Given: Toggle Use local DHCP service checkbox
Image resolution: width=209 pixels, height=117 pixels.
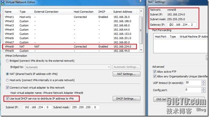Looking at the screenshot, I should click(7, 99).
